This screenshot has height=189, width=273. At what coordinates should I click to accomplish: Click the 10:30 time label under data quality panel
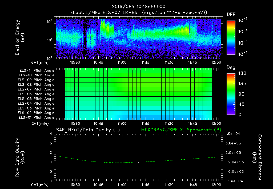click(75, 185)
